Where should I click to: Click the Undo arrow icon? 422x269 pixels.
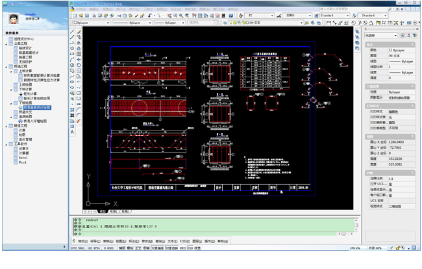(x=150, y=14)
